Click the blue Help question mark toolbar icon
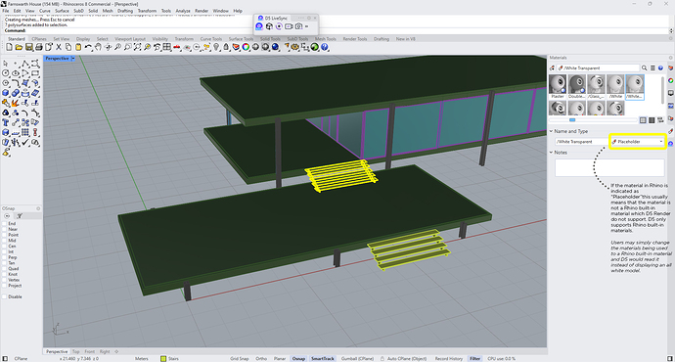 pos(325,47)
